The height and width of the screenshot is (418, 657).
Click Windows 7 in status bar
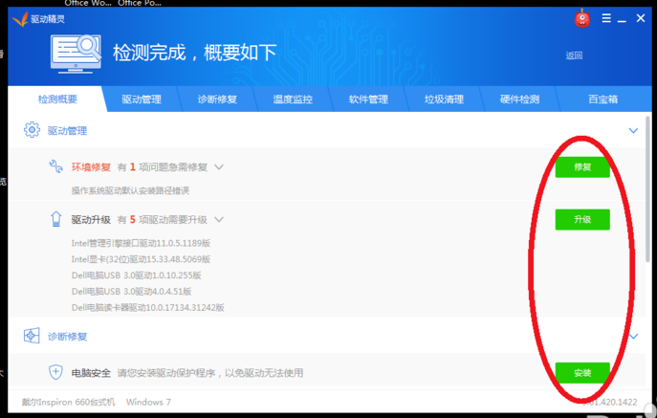coord(148,402)
